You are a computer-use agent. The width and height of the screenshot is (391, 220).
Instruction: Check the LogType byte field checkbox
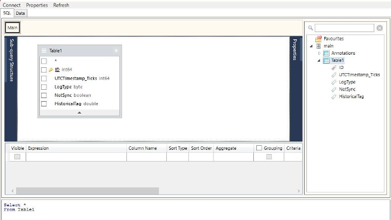(44, 87)
